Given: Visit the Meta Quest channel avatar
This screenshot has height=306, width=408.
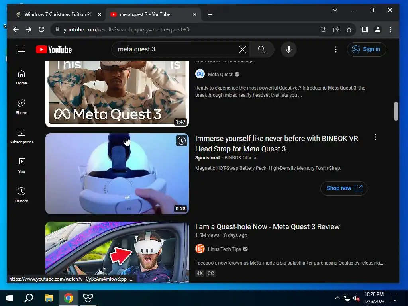Looking at the screenshot, I should (x=200, y=74).
